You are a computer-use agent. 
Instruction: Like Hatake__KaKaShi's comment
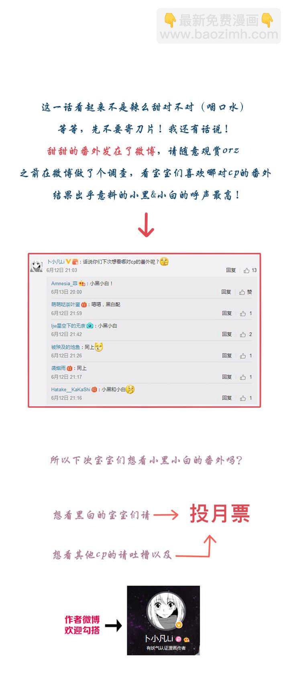(x=243, y=398)
